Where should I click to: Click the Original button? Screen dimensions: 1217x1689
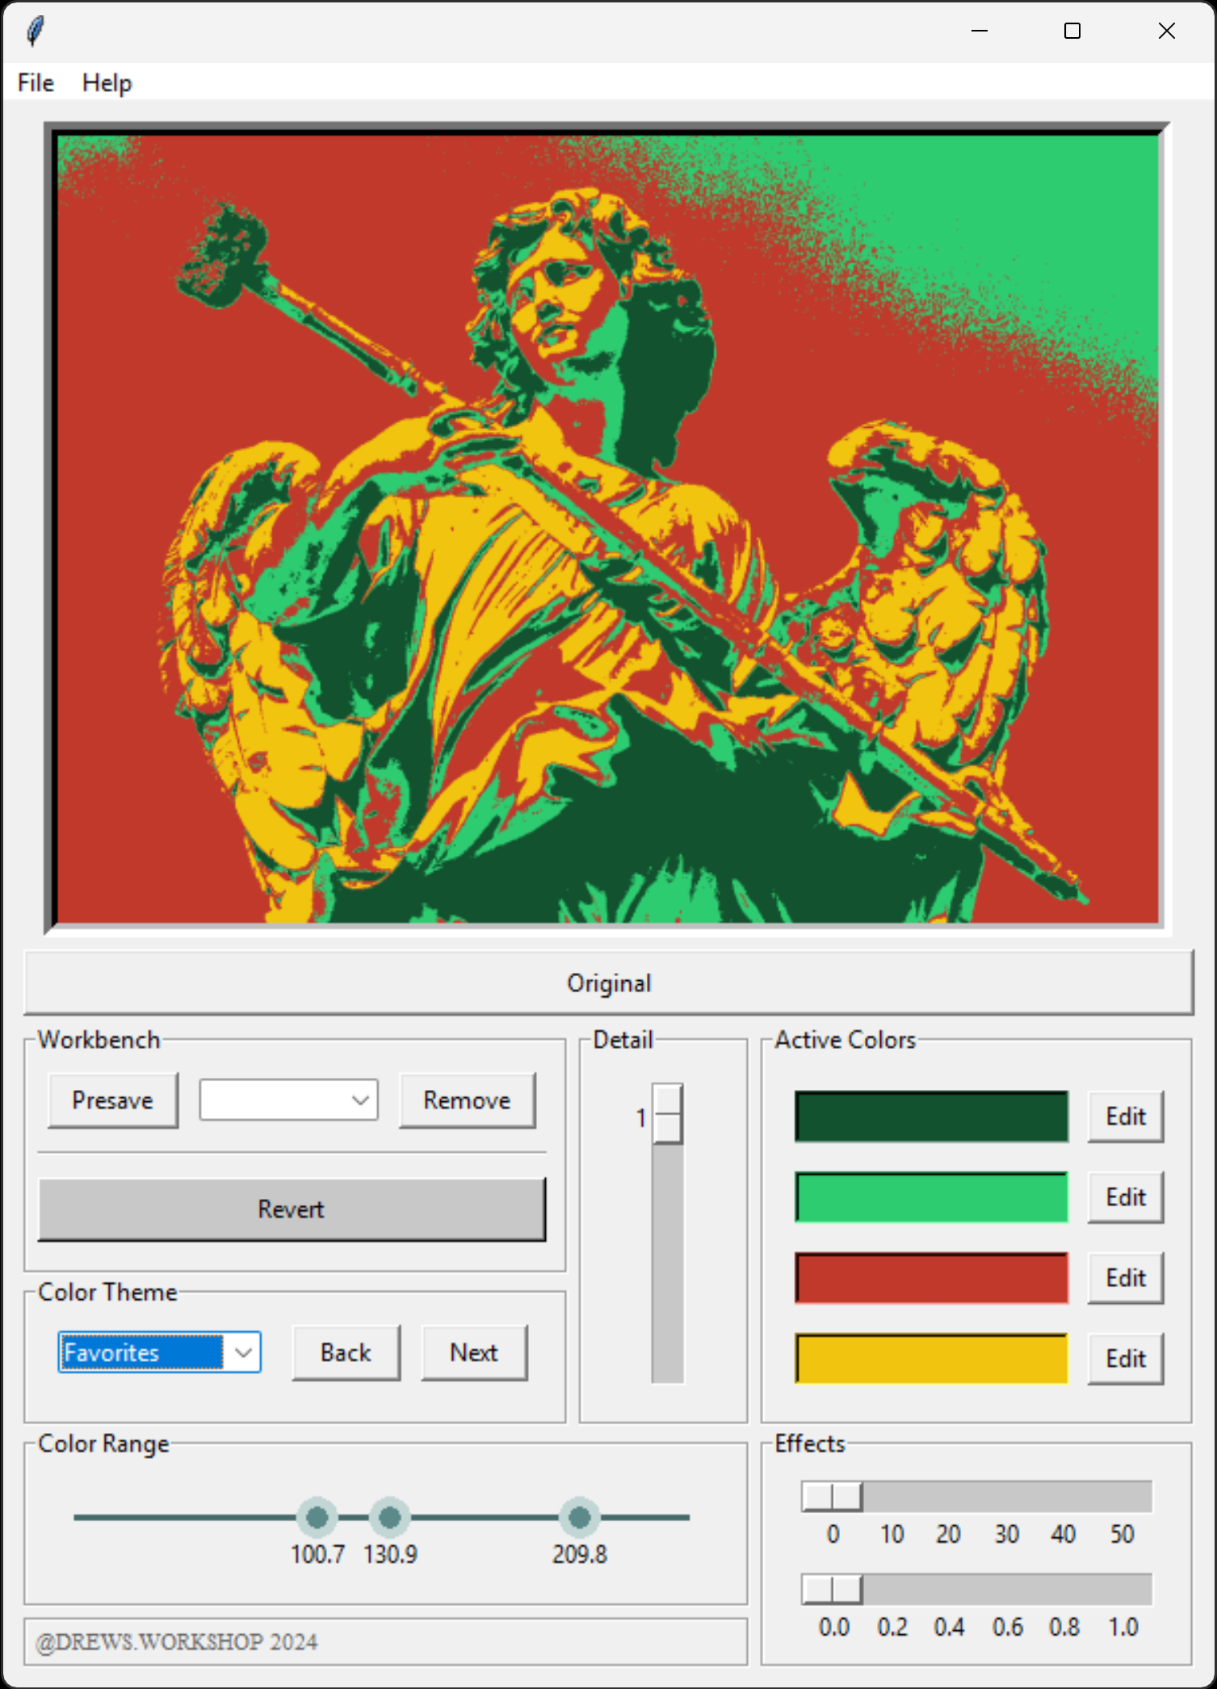click(608, 983)
